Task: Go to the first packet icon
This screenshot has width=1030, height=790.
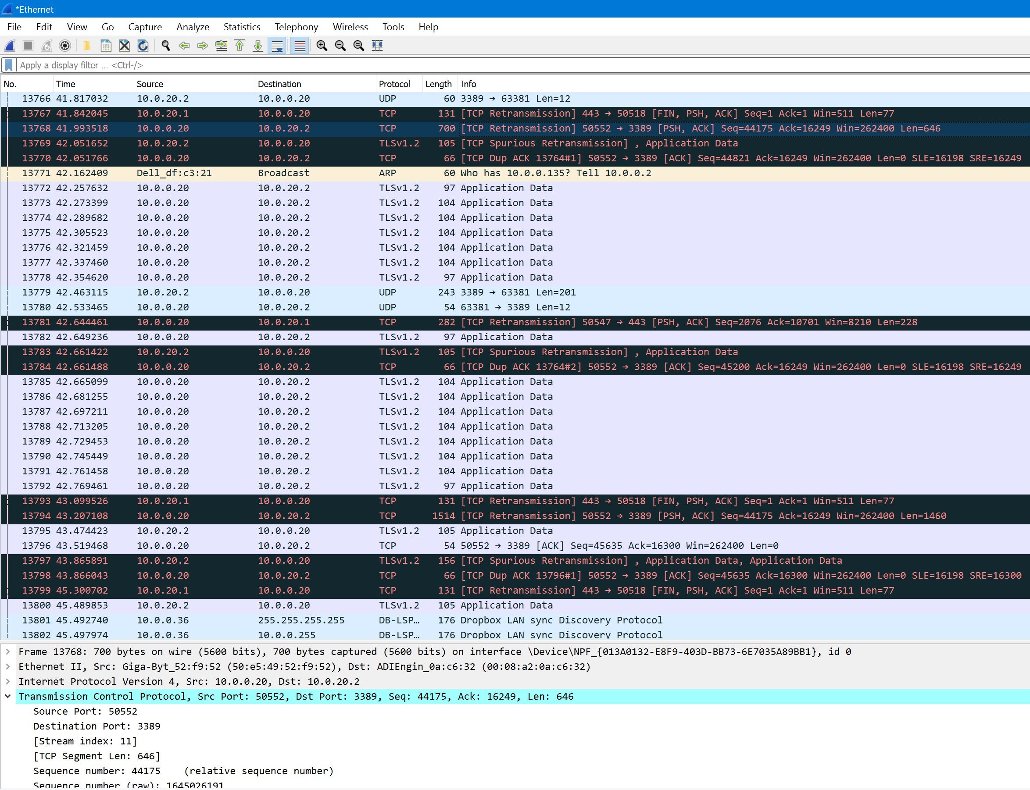Action: point(240,46)
